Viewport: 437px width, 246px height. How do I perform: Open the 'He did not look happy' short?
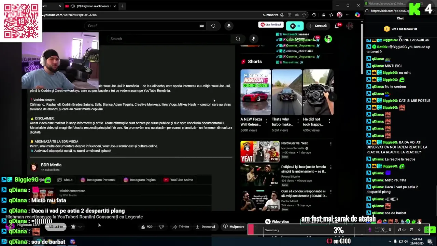point(318,92)
